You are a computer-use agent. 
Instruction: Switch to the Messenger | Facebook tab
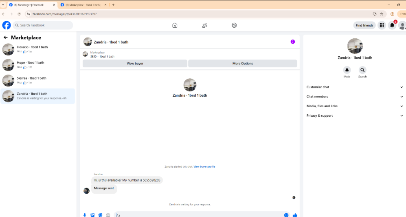coord(32,4)
